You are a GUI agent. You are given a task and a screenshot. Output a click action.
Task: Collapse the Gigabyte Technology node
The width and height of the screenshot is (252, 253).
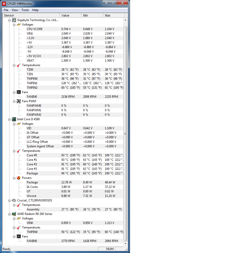pos(9,20)
